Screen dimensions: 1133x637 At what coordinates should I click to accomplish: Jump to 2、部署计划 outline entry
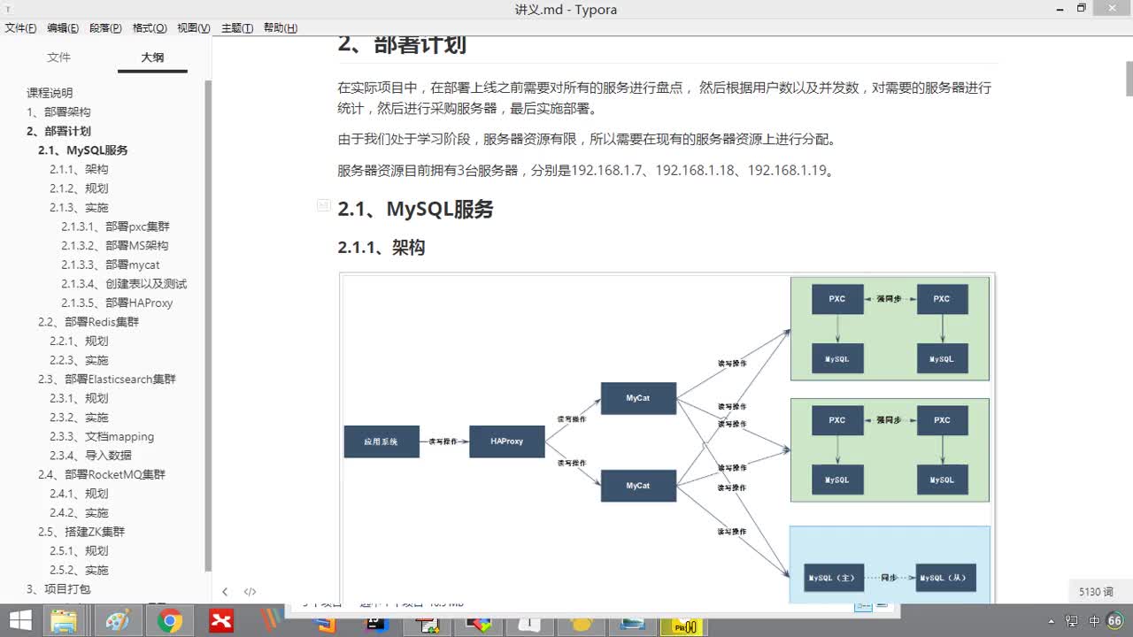pos(58,131)
